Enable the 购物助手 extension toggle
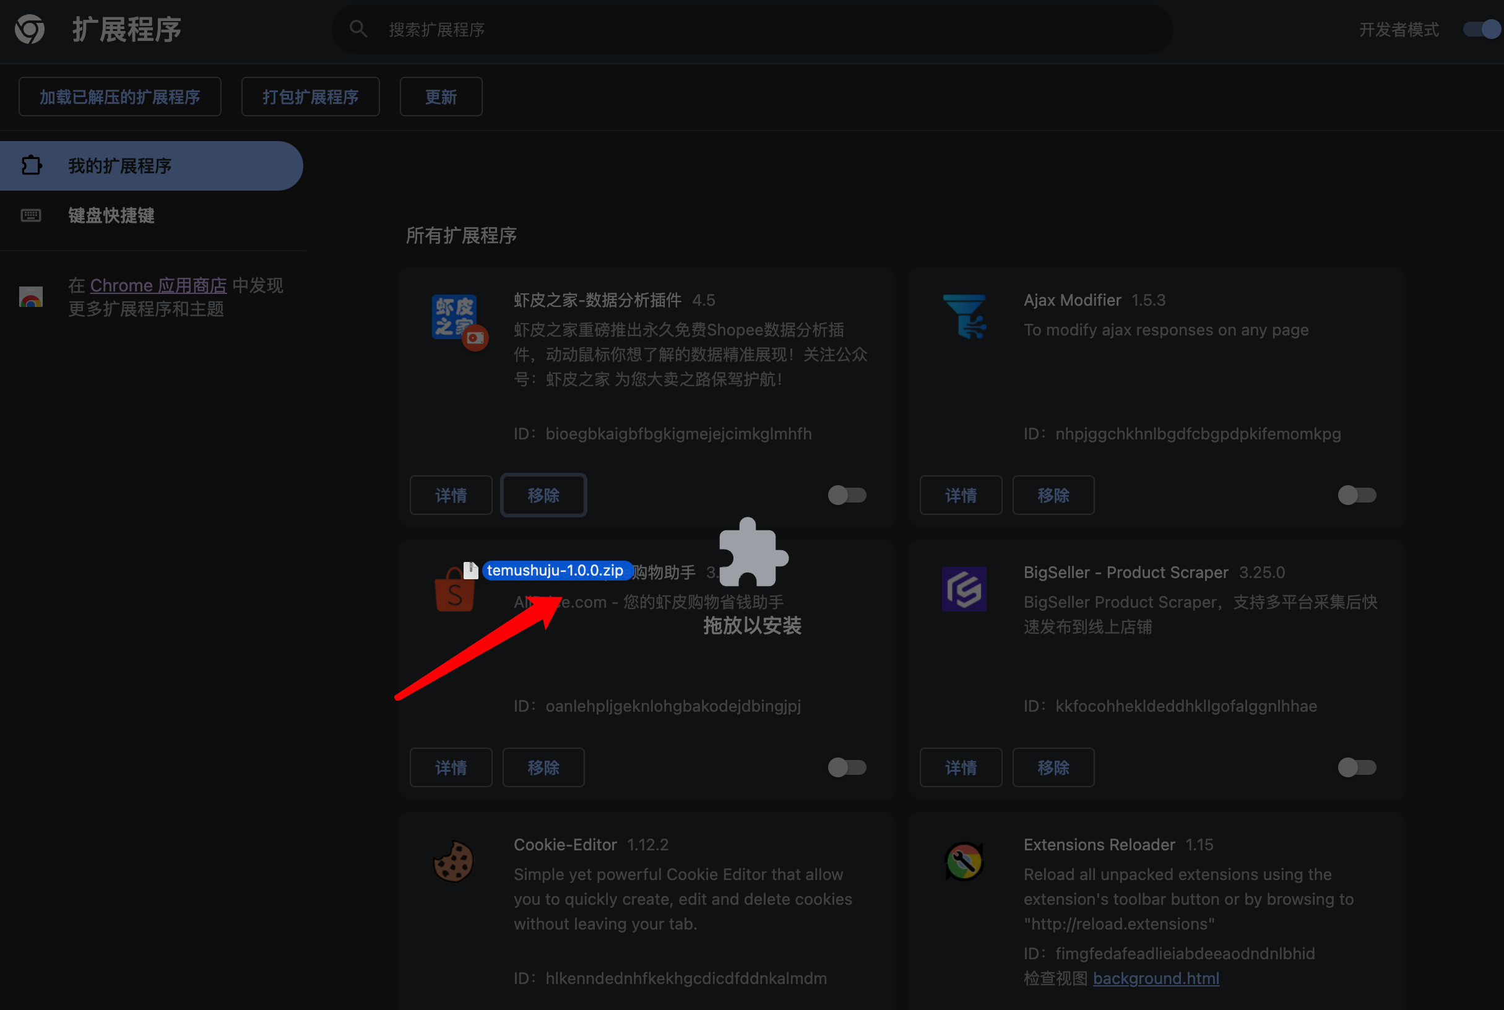 846,767
